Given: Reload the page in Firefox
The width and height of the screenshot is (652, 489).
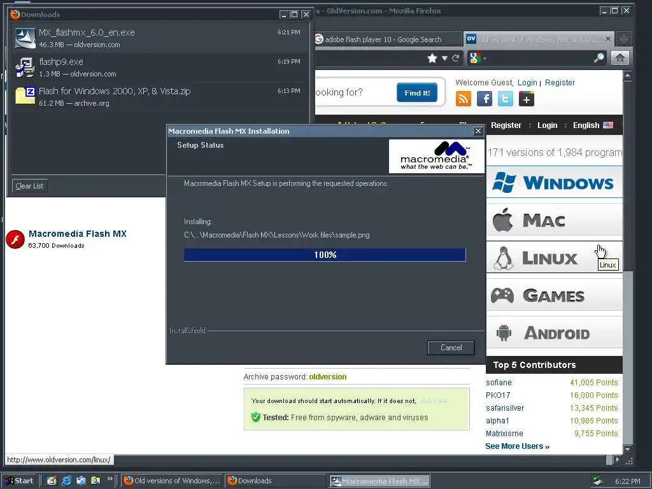Looking at the screenshot, I should (x=456, y=58).
